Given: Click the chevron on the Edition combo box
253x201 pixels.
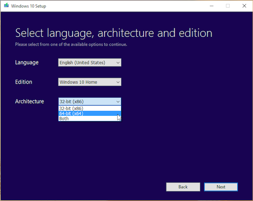Looking at the screenshot, I should (x=117, y=82).
